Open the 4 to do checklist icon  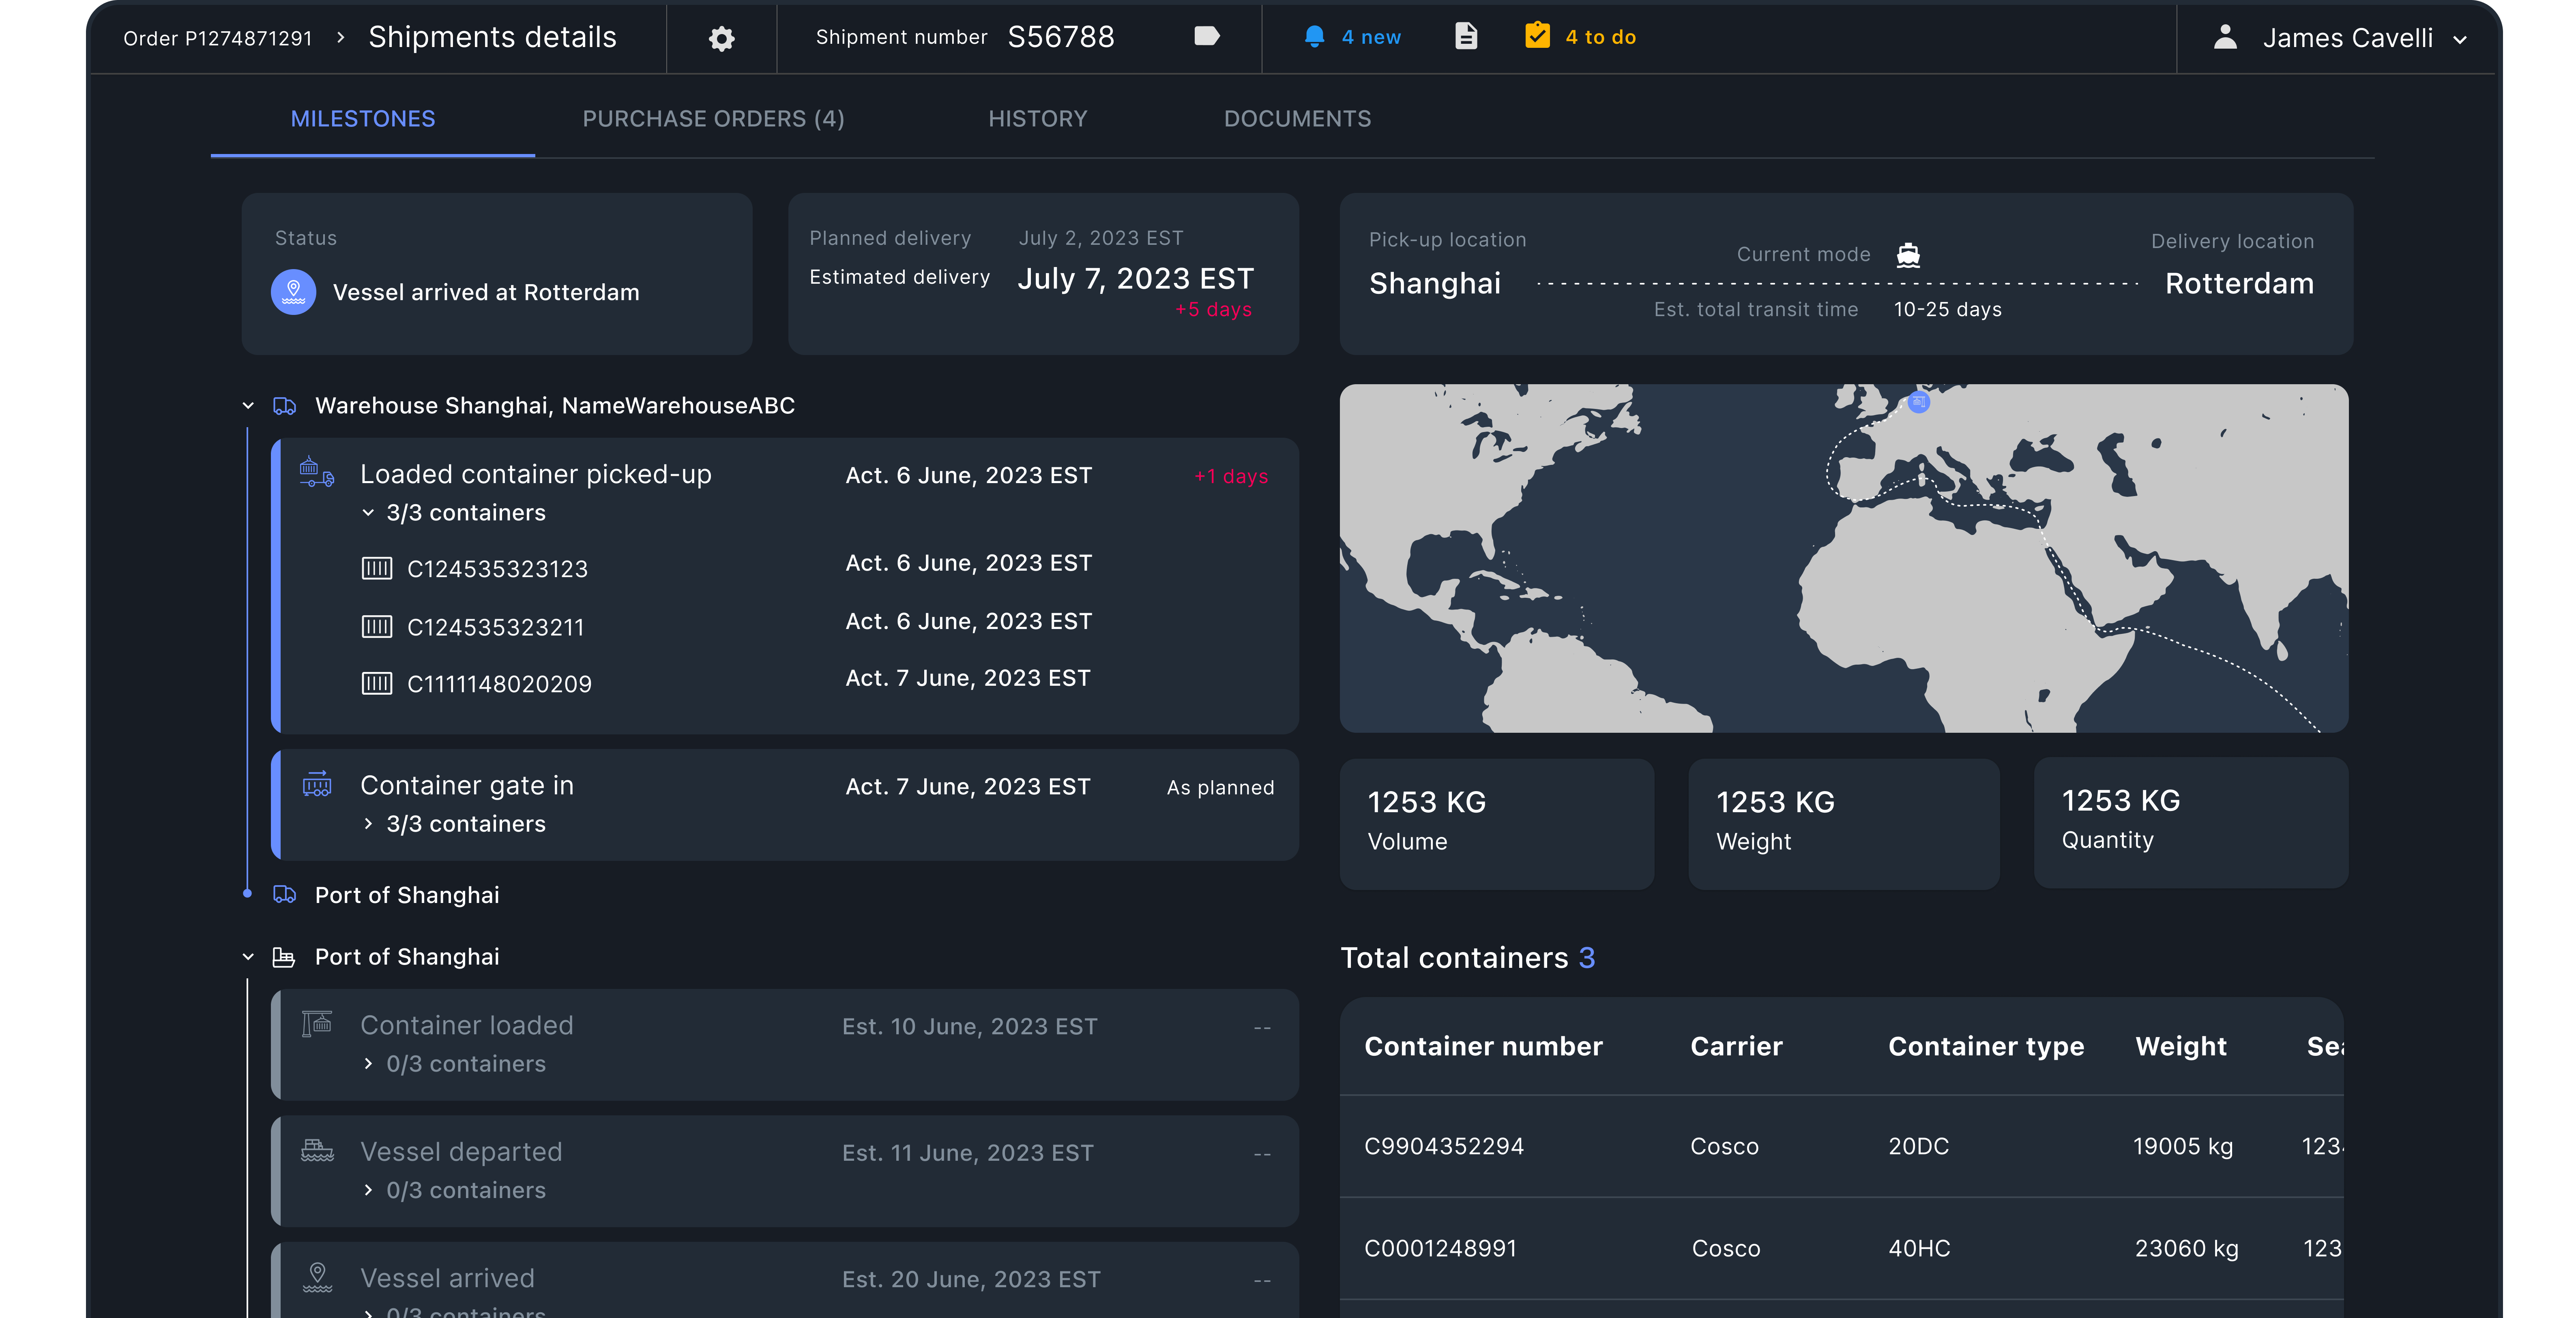coord(1537,37)
